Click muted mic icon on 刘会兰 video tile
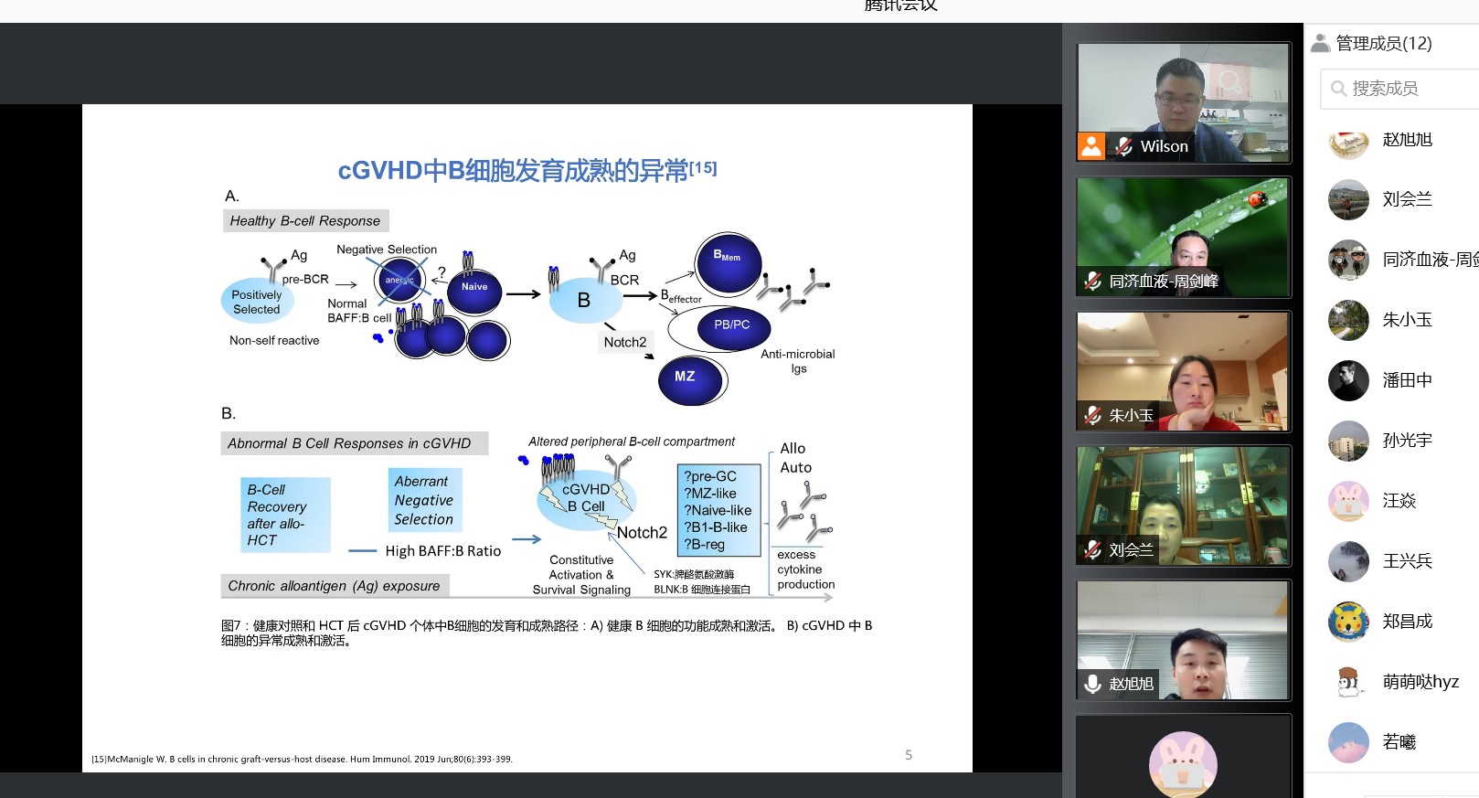The height and width of the screenshot is (798, 1479). (1092, 550)
